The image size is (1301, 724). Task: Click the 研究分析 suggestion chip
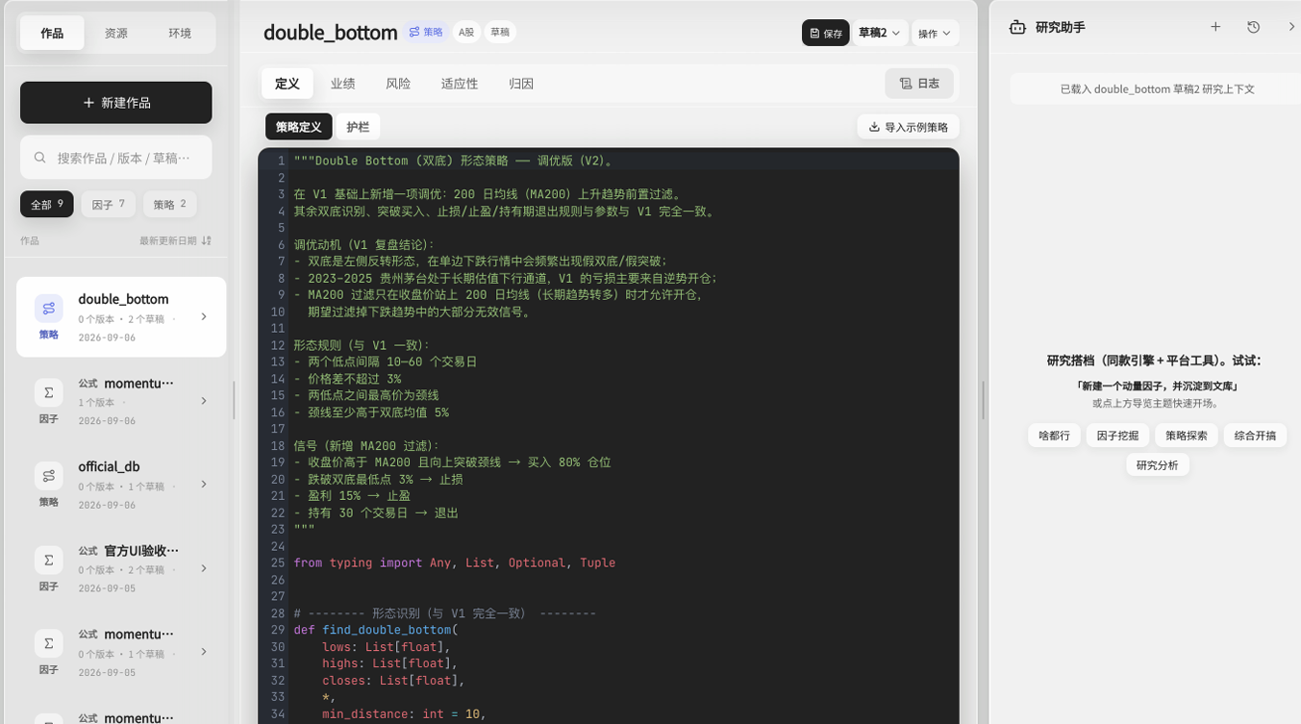click(1158, 465)
